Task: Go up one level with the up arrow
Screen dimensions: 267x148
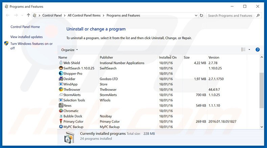Action: (28, 15)
